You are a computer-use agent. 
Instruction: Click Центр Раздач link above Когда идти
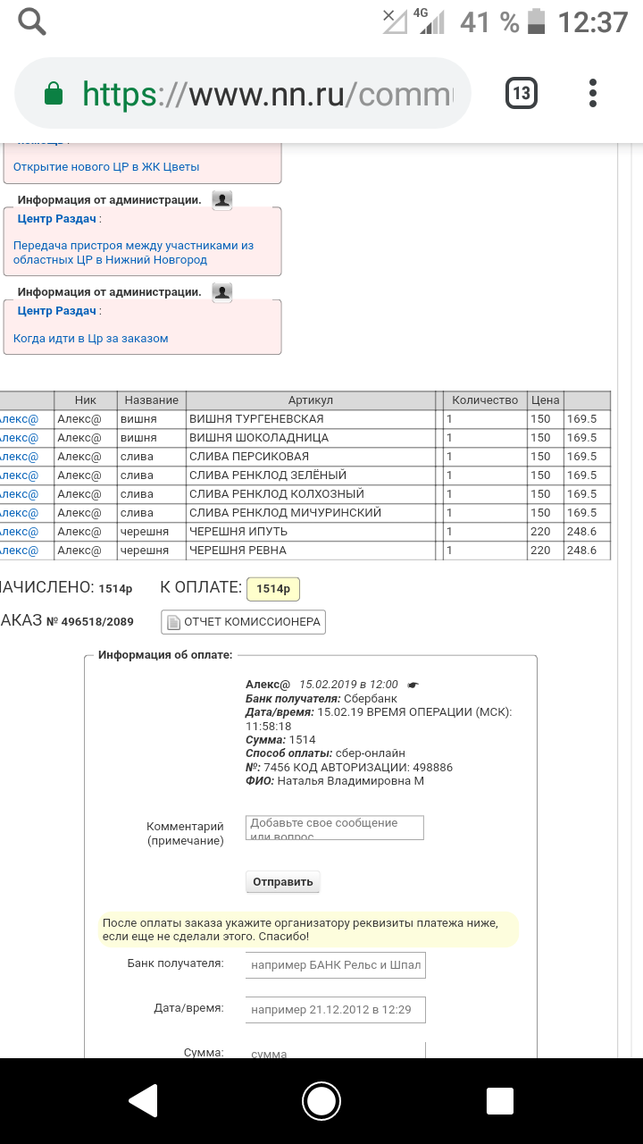coord(57,310)
